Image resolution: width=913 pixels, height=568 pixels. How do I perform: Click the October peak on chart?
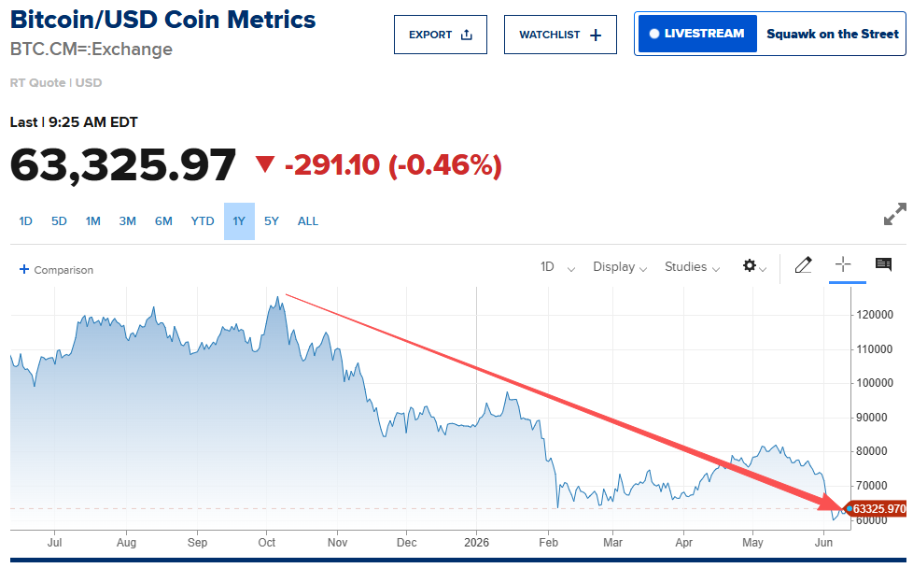coord(278,298)
